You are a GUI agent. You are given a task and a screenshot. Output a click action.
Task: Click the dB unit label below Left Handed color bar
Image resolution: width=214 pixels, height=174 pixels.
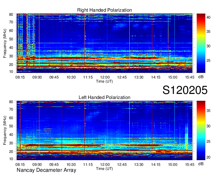point(201,164)
